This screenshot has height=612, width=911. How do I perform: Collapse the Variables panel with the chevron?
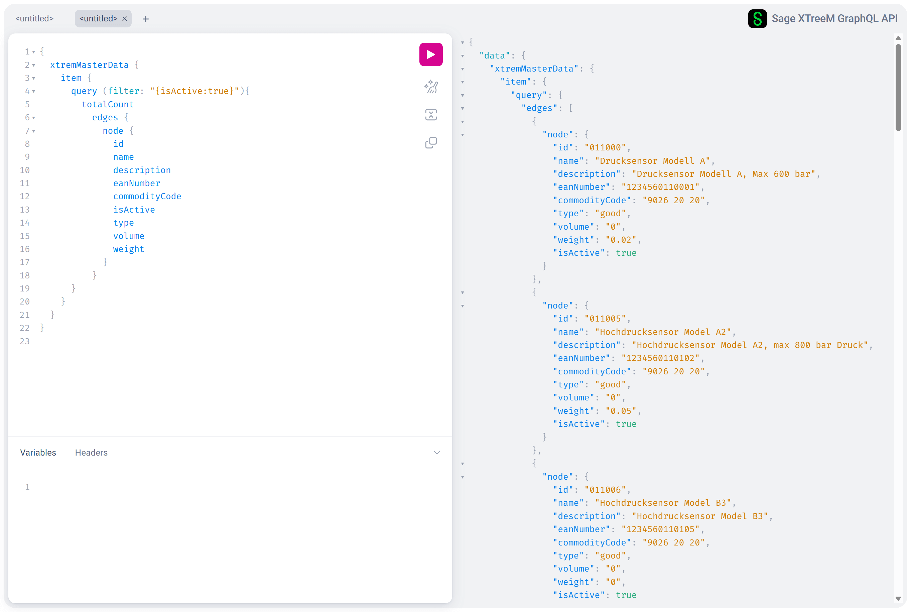click(436, 452)
